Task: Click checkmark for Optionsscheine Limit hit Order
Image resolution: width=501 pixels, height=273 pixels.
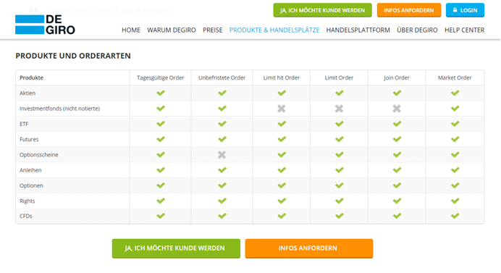Action: (x=282, y=154)
